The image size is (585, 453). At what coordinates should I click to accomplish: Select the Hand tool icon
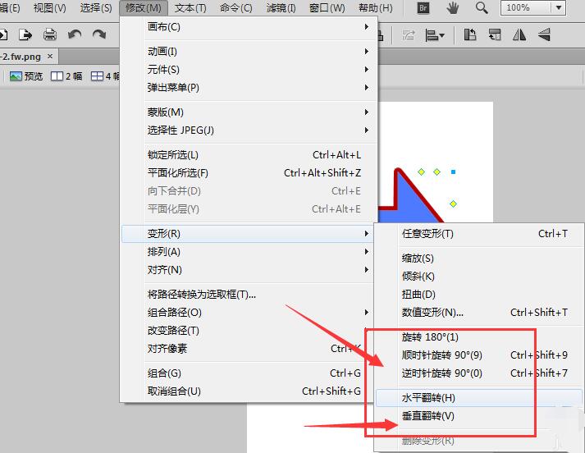pyautogui.click(x=453, y=8)
